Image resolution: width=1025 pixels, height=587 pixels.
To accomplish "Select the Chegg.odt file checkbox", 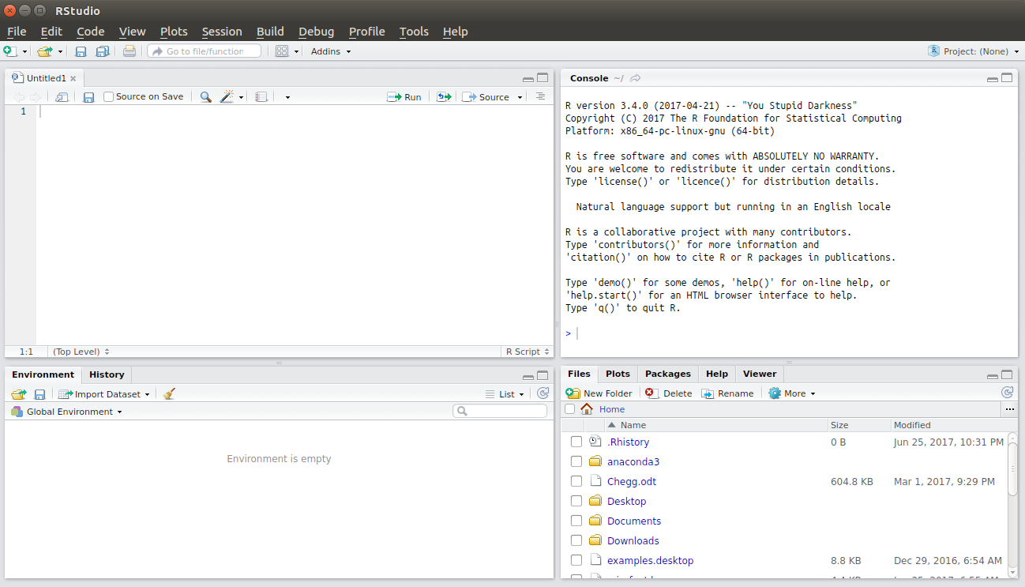I will click(576, 481).
